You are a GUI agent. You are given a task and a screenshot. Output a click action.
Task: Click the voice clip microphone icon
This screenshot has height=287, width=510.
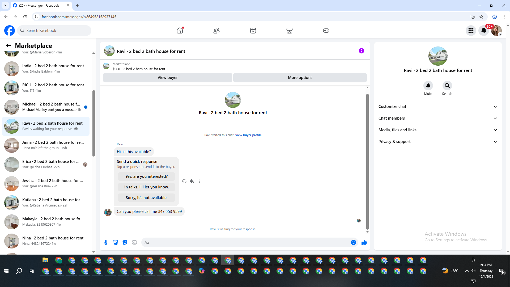coord(106,242)
